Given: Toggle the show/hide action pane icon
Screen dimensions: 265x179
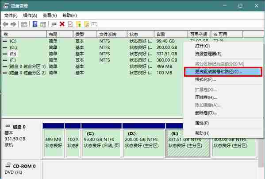Looking at the screenshot, I should tap(43, 24).
